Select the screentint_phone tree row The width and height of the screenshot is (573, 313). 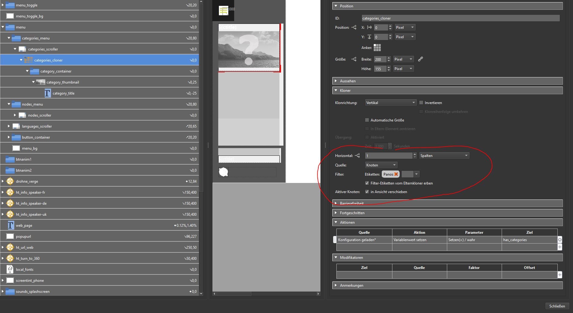[x=99, y=280]
